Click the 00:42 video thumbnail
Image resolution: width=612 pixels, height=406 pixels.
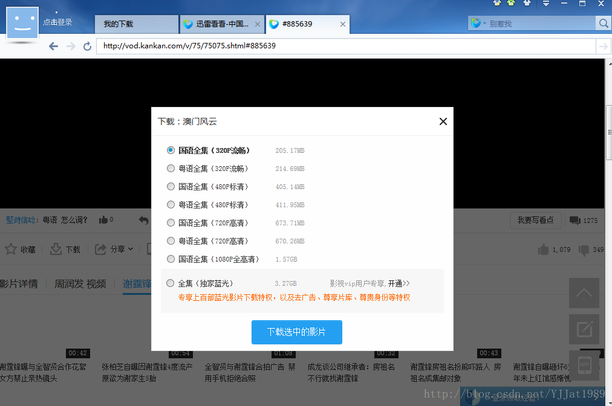point(77,353)
